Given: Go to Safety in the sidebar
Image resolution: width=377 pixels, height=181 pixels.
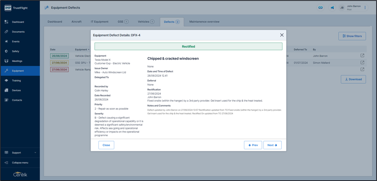Looking at the screenshot, I should point(15,51).
